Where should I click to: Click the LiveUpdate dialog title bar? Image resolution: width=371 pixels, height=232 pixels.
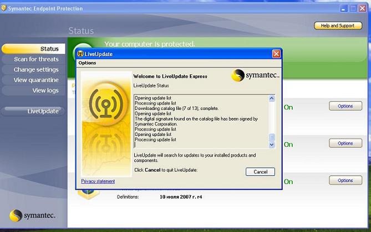tap(179, 54)
